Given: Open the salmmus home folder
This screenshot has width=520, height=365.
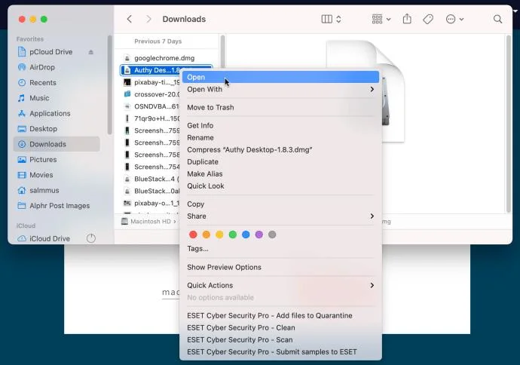Looking at the screenshot, I should [44, 191].
